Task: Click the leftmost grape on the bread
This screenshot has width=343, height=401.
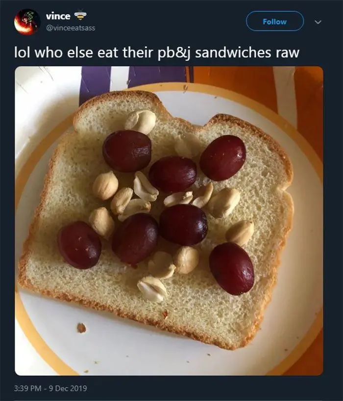Action: tap(80, 245)
